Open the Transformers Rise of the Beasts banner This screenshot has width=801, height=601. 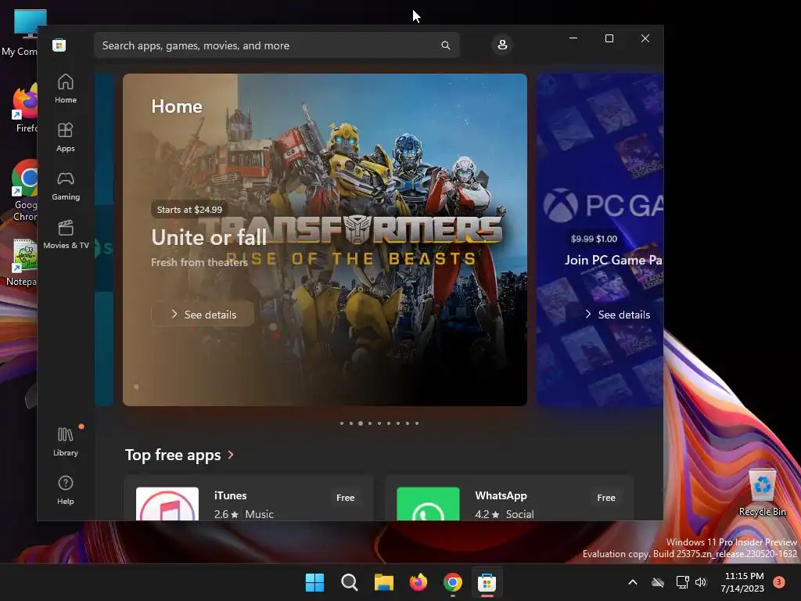[325, 239]
